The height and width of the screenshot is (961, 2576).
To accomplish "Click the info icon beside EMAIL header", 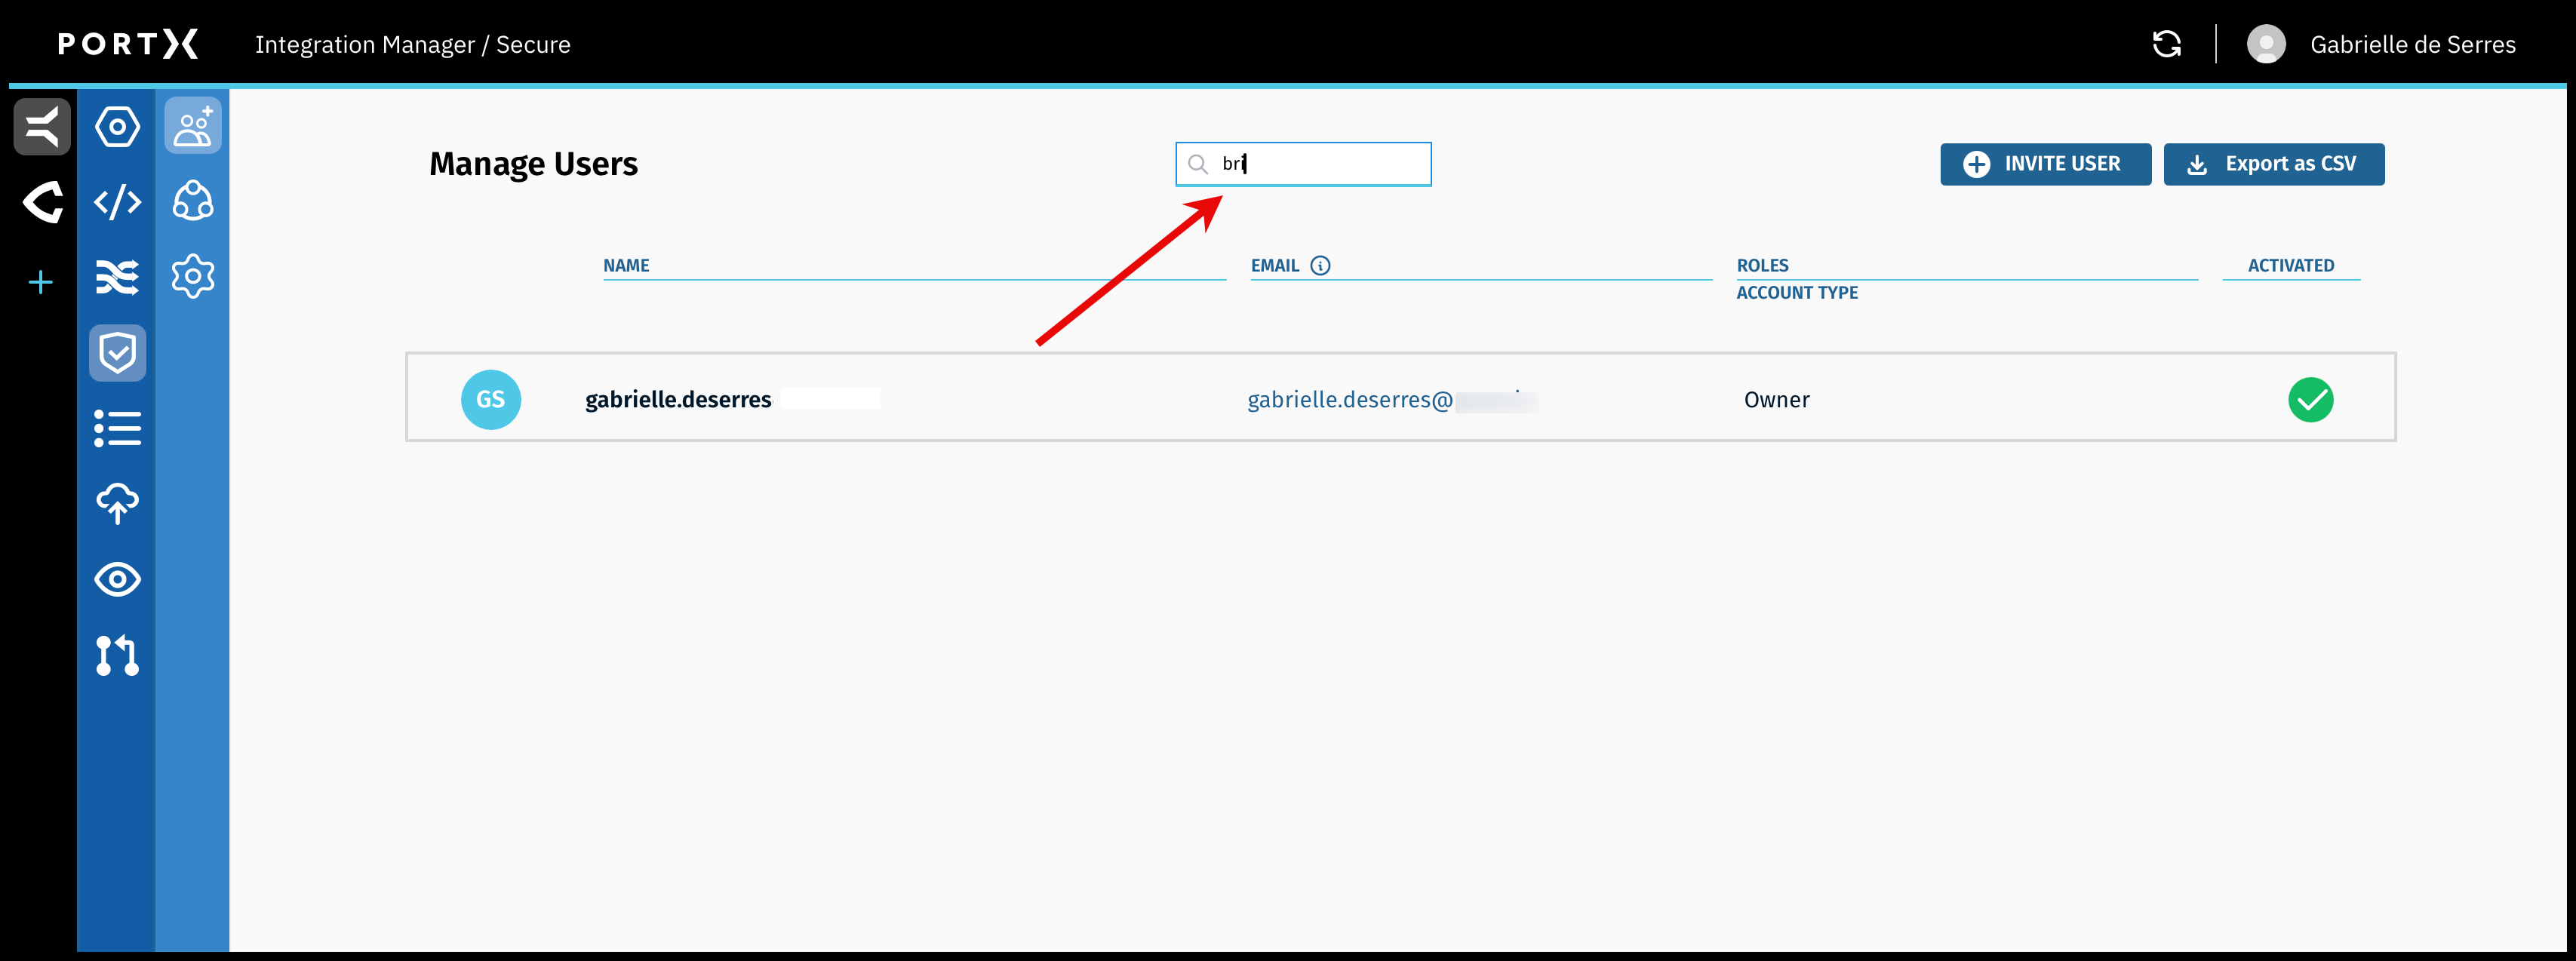I will pos(1320,265).
